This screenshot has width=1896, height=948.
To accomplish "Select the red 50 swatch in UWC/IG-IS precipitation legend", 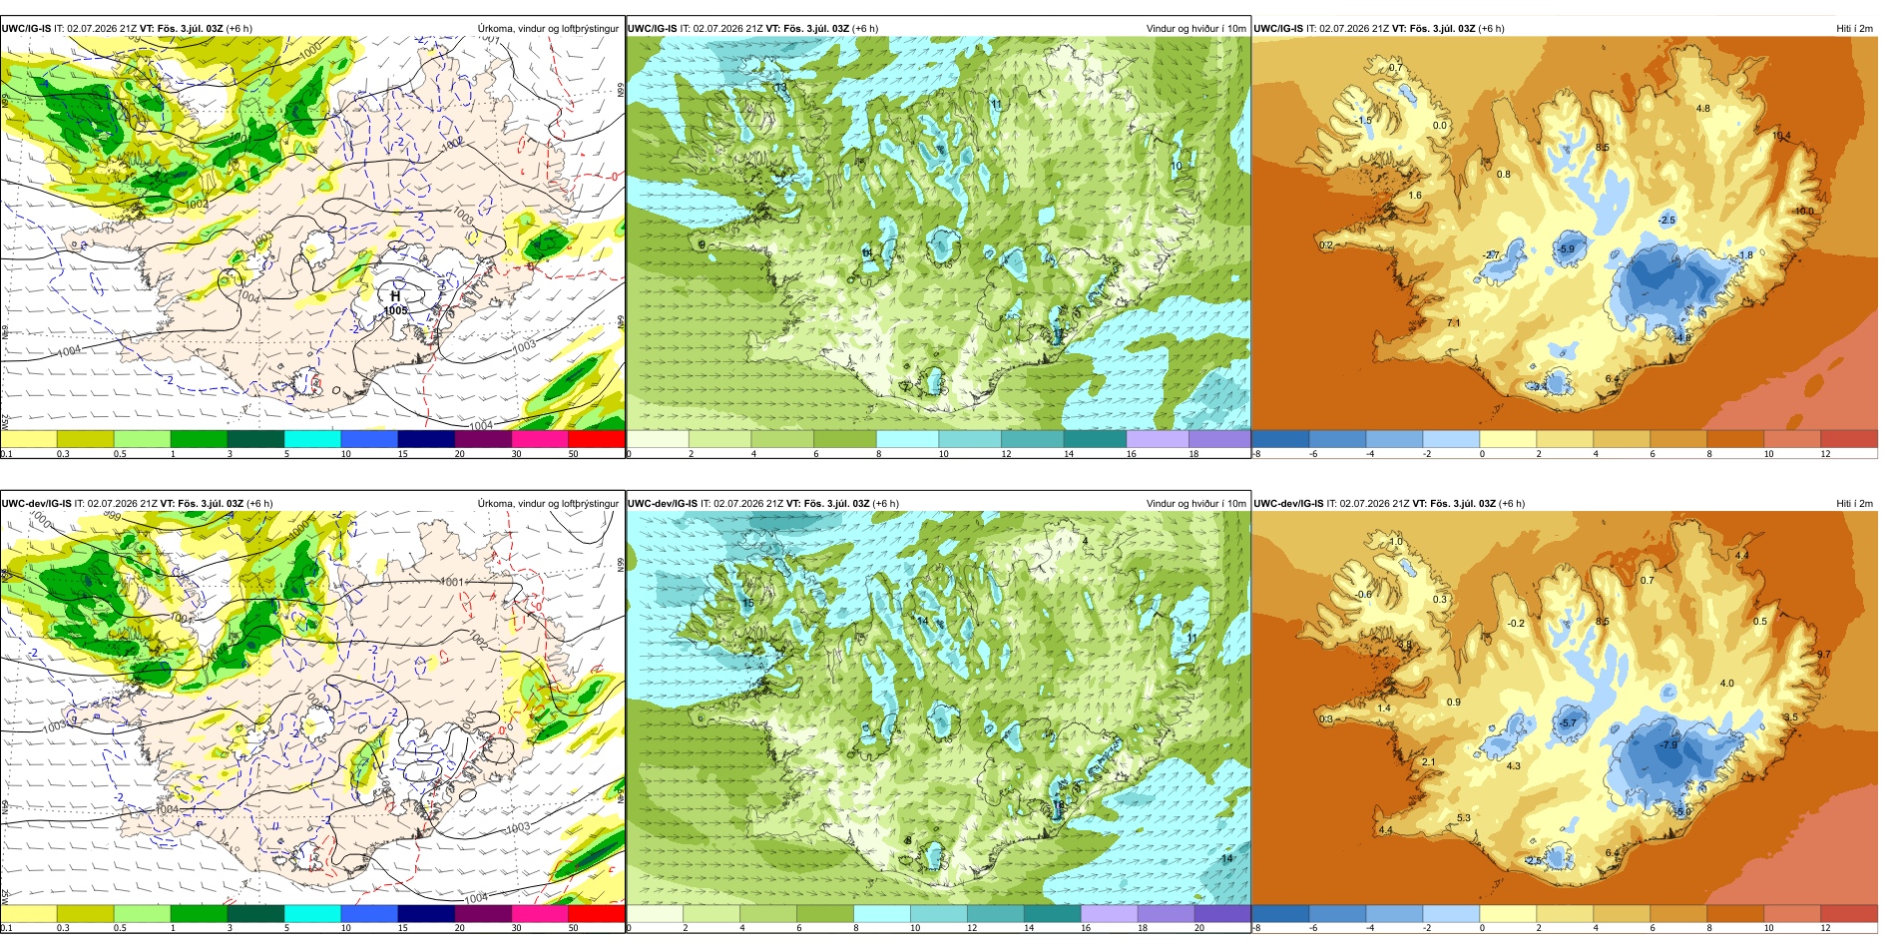I will 597,439.
